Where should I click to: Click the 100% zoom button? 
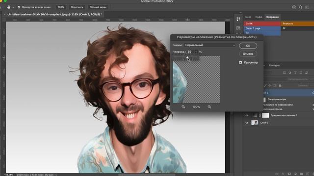click(x=61, y=7)
